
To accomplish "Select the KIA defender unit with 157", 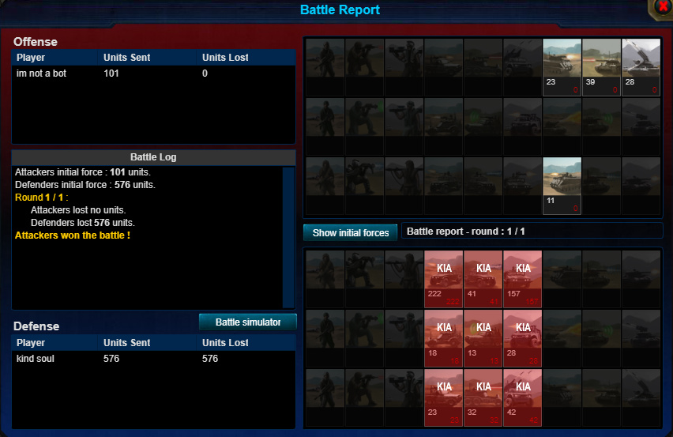I will pyautogui.click(x=522, y=280).
